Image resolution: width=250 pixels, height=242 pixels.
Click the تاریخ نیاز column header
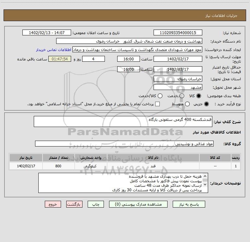coord(26,158)
